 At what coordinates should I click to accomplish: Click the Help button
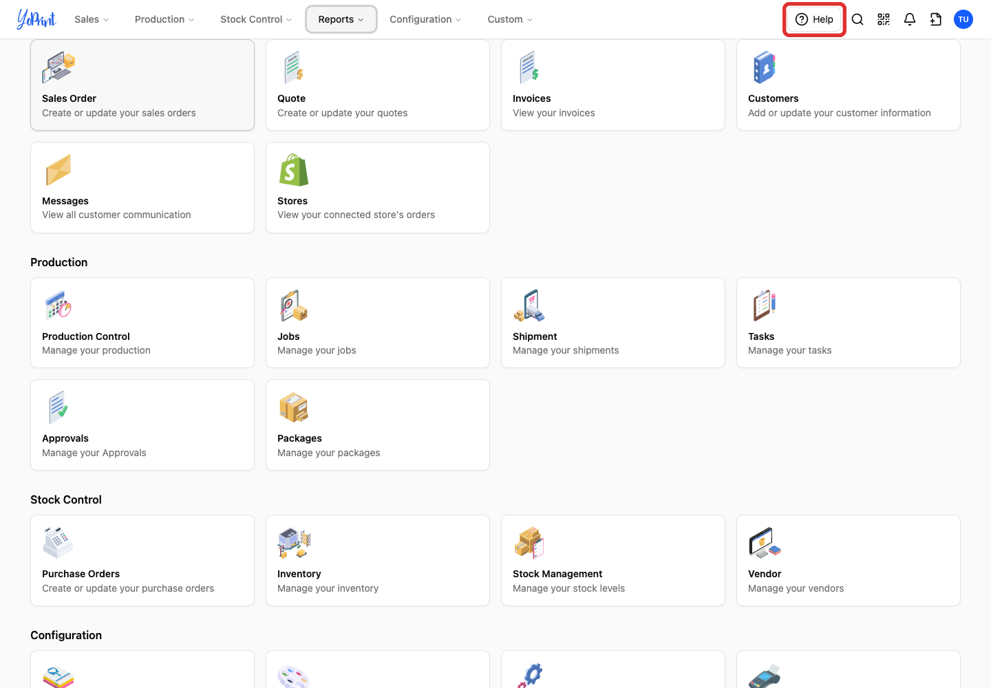pos(815,19)
